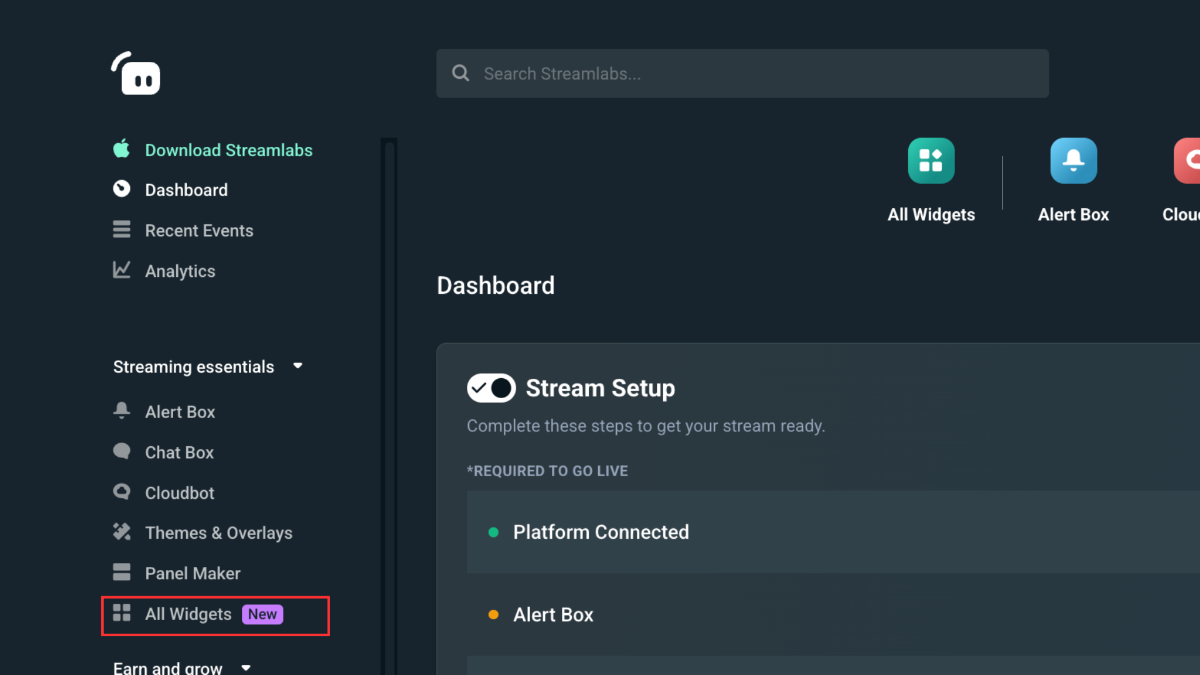Open Panel Maker from sidebar
Screen dimensions: 1200x675
pyautogui.click(x=192, y=574)
